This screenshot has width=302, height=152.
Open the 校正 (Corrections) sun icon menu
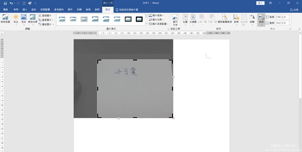pyautogui.click(x=16, y=19)
